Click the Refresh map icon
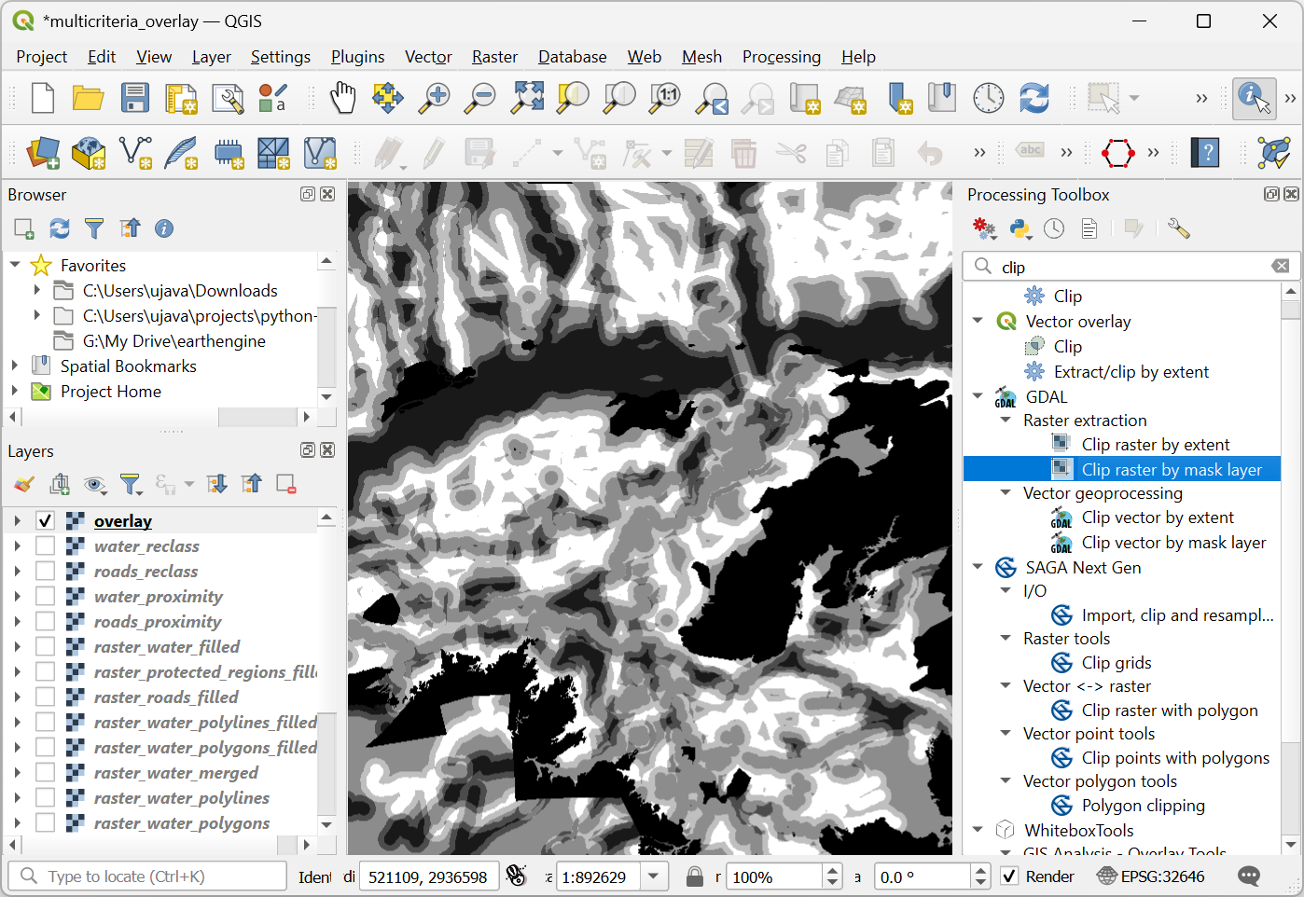 [1033, 98]
